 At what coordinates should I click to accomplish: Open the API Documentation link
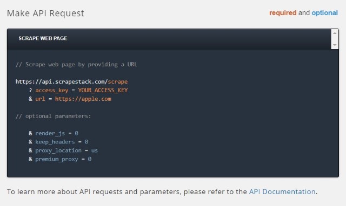click(282, 191)
